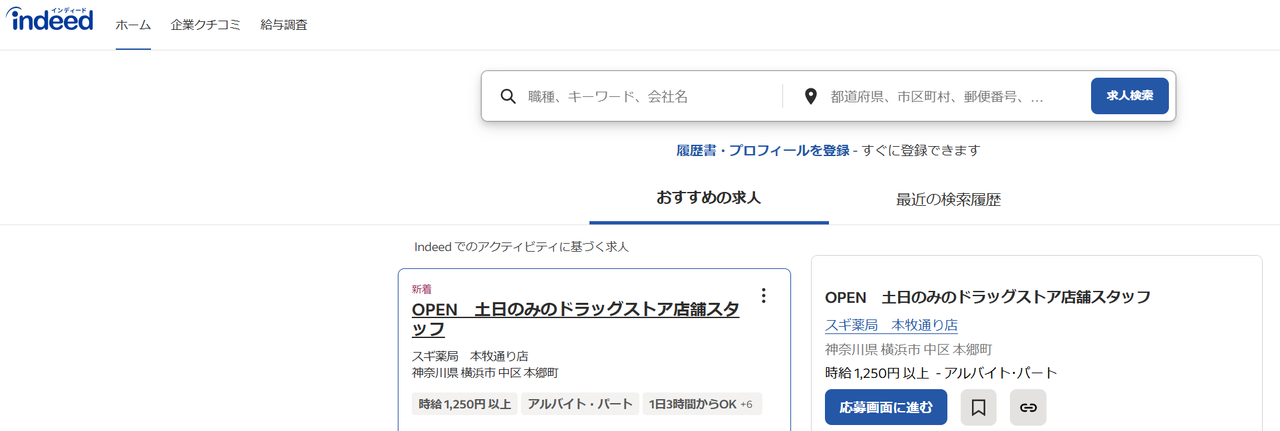This screenshot has height=431, width=1280.
Task: Open the ホーム tab
Action: tap(133, 25)
